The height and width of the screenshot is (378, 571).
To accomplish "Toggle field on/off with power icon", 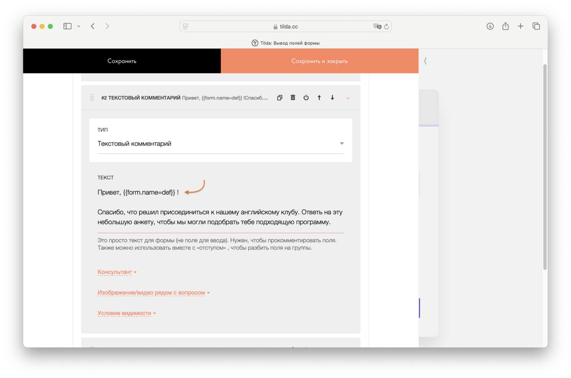I will [306, 98].
